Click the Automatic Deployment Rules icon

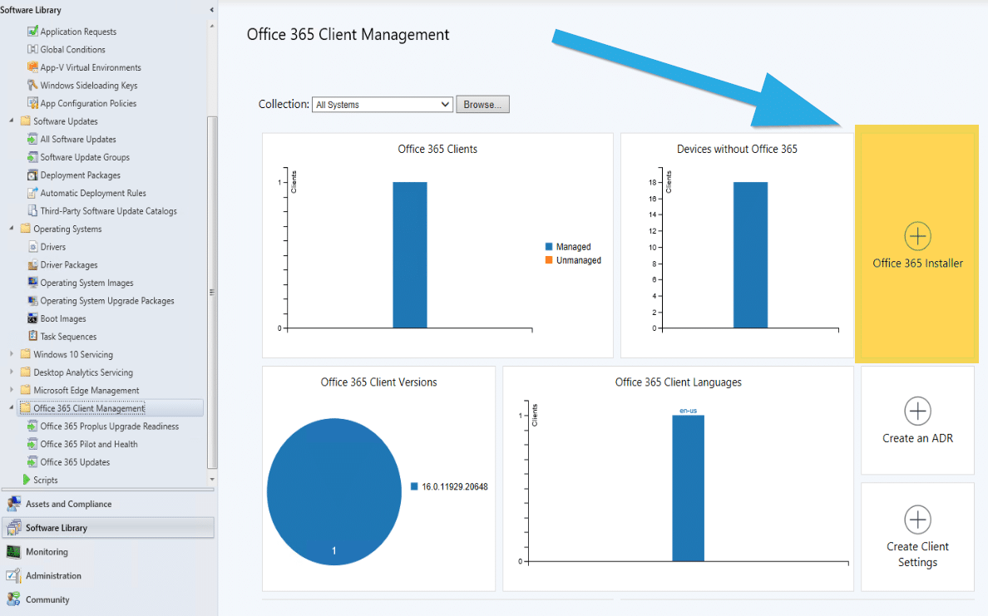pos(35,193)
